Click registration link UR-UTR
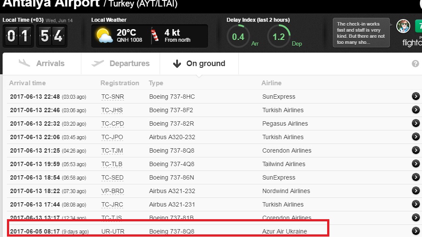 113,231
